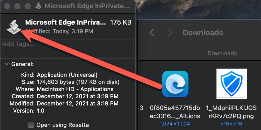Viewport: 261px width, 130px height.
Task: Click the Add Tags input field
Action: tap(68, 48)
